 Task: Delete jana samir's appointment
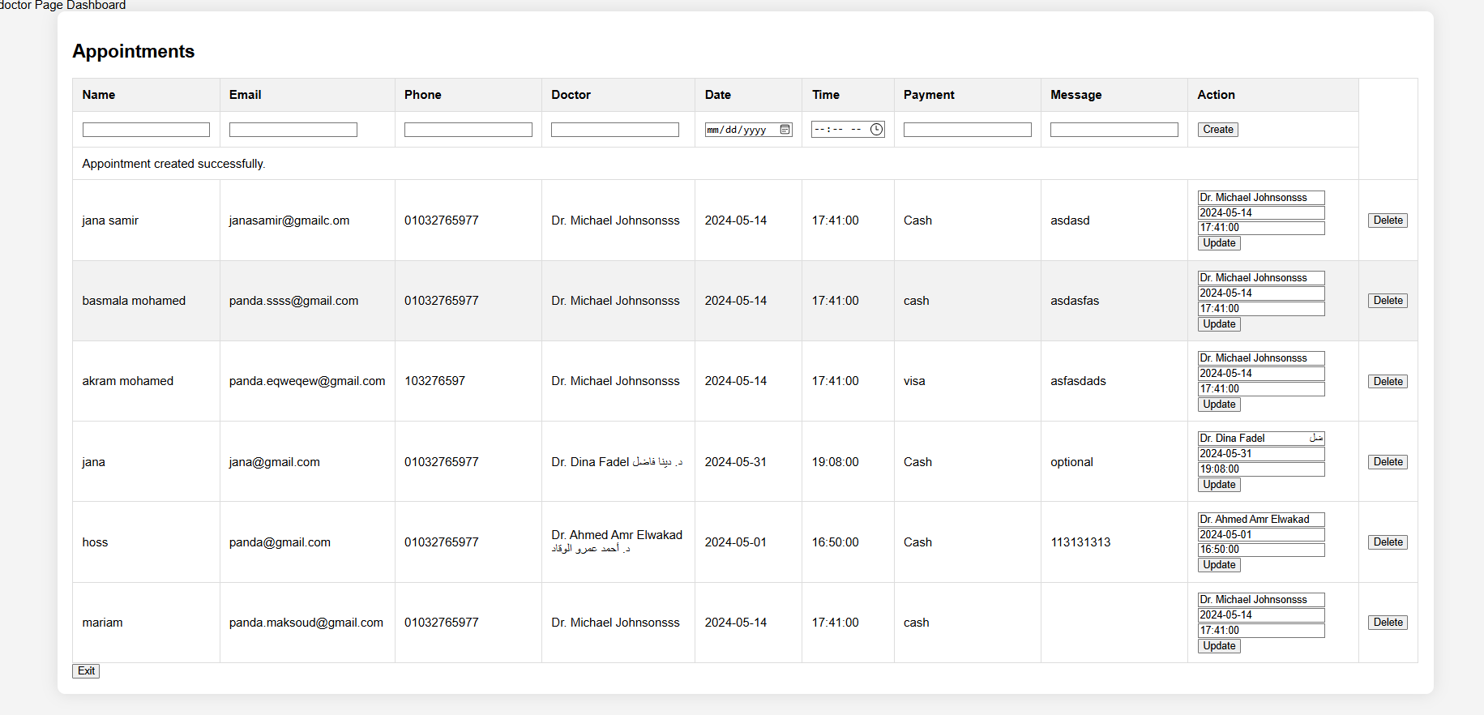point(1388,220)
